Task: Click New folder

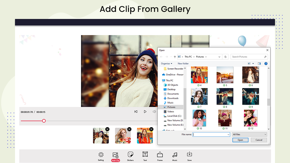Action: click(183, 64)
